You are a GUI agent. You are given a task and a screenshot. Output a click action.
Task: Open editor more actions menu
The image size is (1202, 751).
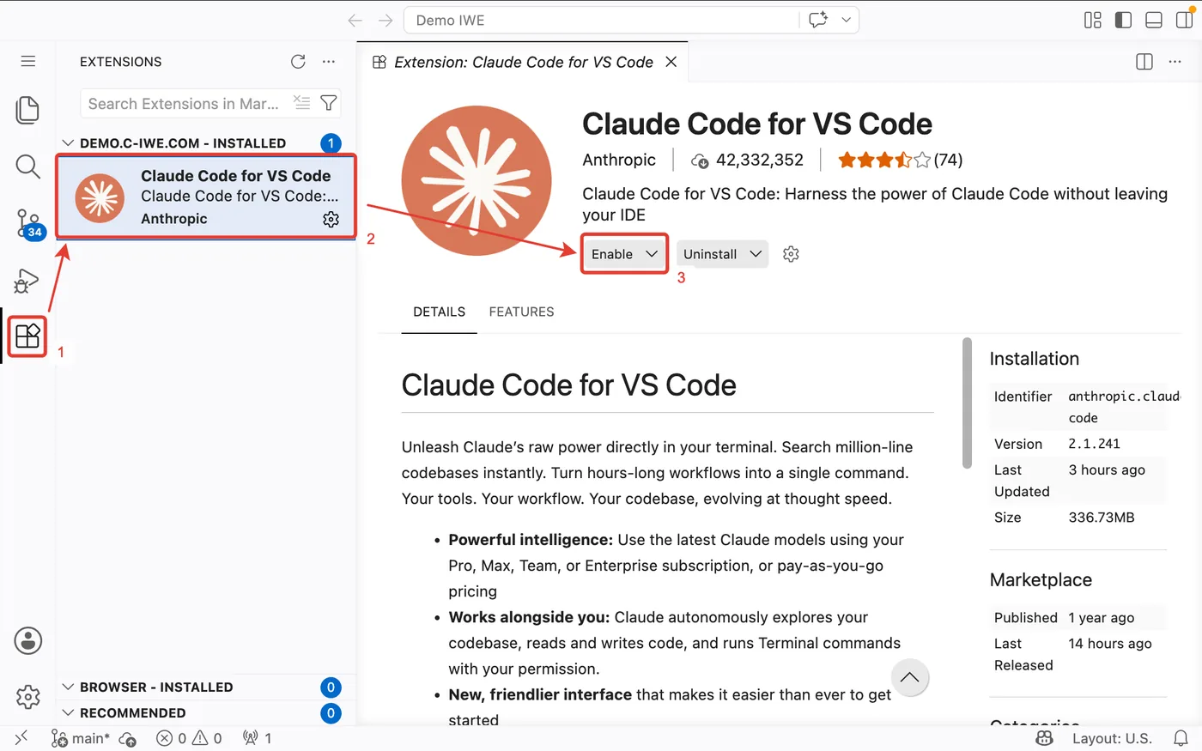coord(1175,62)
